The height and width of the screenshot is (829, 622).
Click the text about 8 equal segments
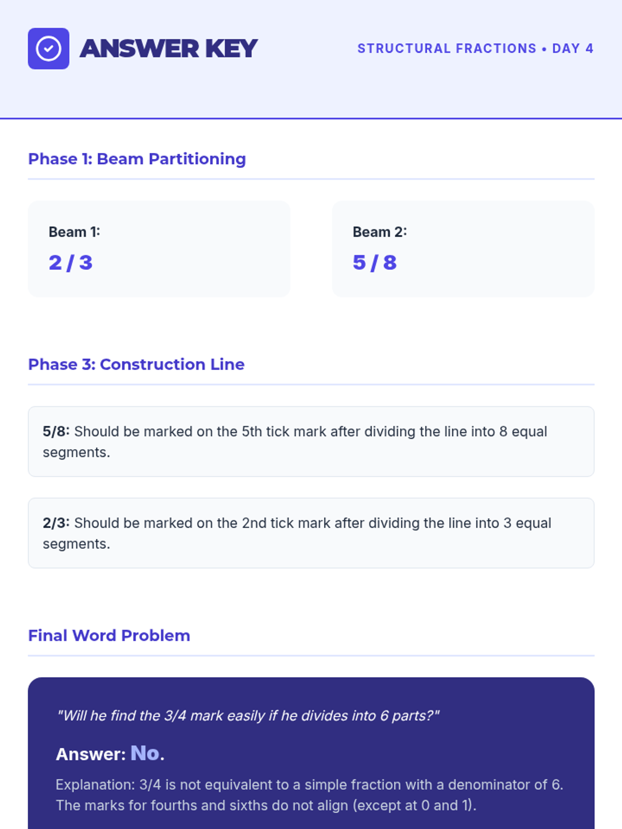click(311, 432)
